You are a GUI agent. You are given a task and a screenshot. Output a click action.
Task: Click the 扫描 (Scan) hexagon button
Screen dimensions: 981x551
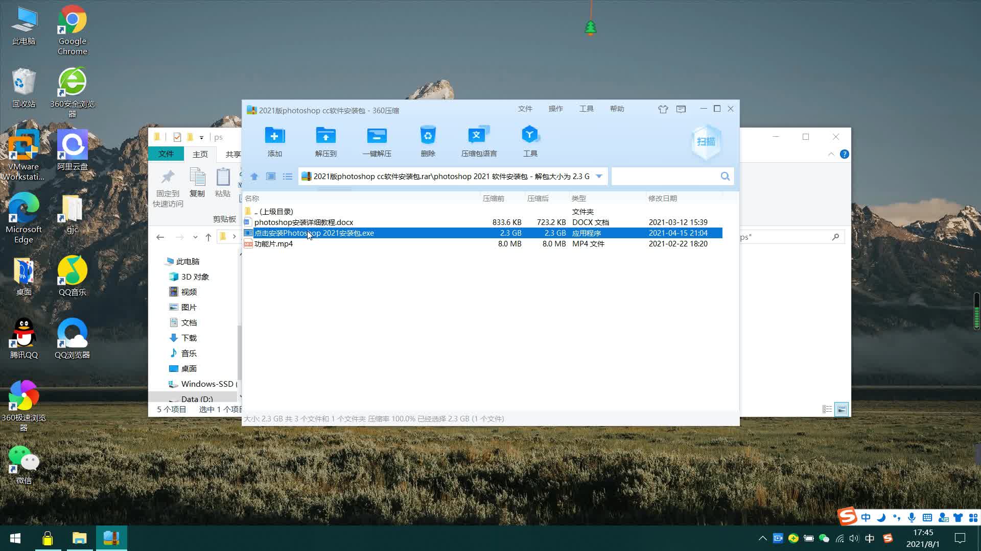tap(706, 142)
